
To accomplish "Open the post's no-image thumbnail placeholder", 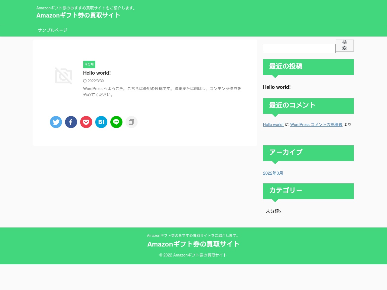I will [x=63, y=76].
